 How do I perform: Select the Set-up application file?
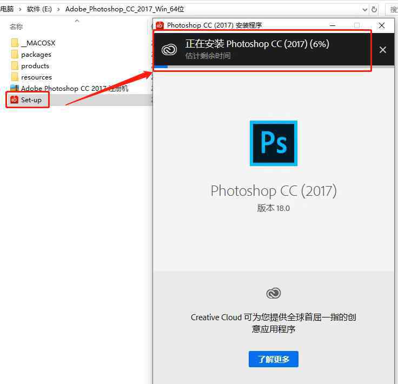click(x=31, y=100)
